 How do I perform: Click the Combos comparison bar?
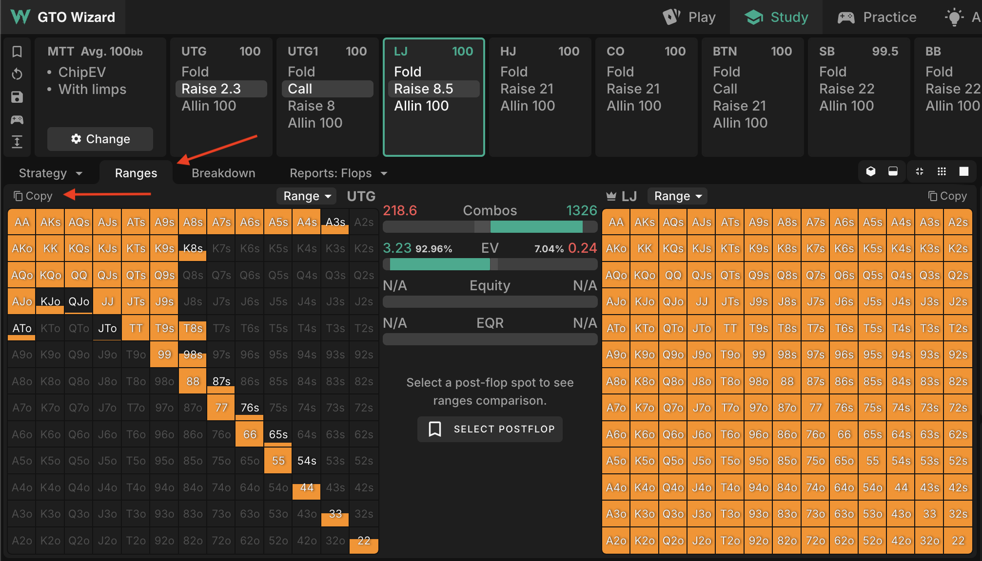pos(490,227)
